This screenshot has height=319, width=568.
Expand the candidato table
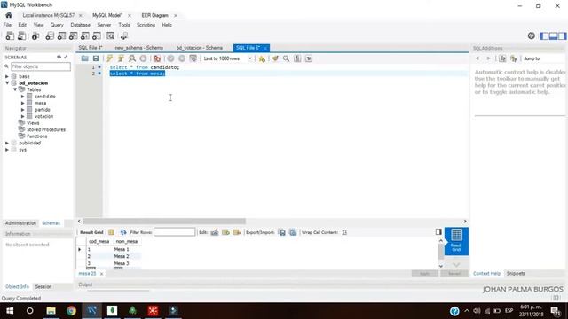point(23,97)
